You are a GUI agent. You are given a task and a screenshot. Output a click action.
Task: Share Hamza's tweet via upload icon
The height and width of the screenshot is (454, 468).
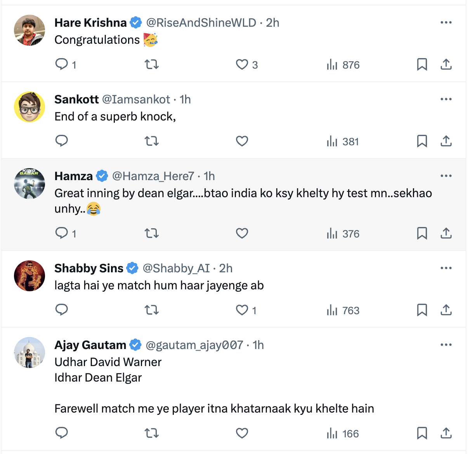[x=446, y=233]
